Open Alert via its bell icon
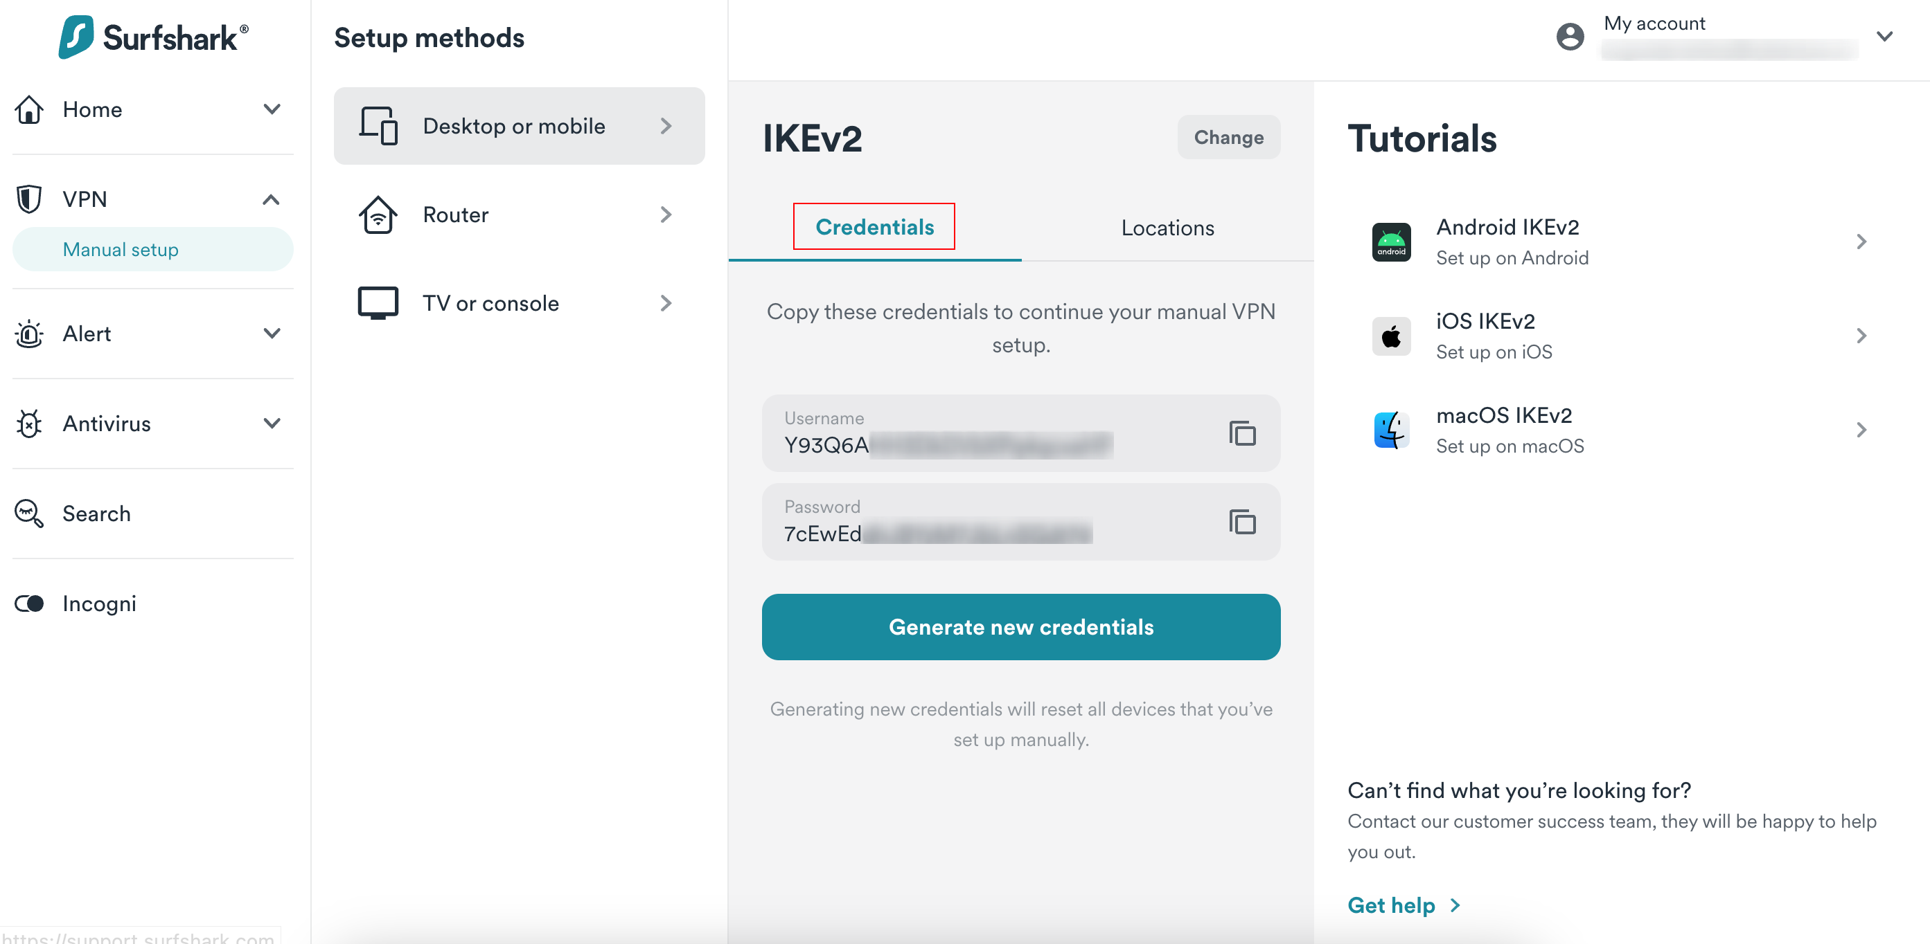 (28, 334)
